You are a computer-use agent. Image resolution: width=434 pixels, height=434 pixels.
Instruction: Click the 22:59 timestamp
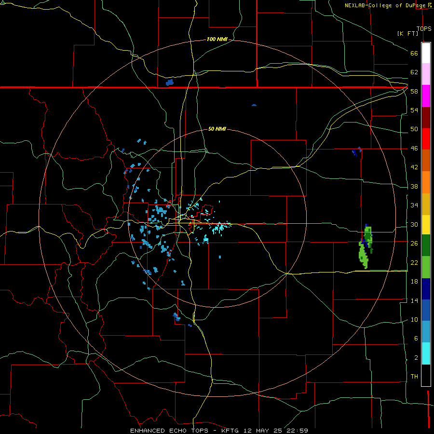point(297,431)
